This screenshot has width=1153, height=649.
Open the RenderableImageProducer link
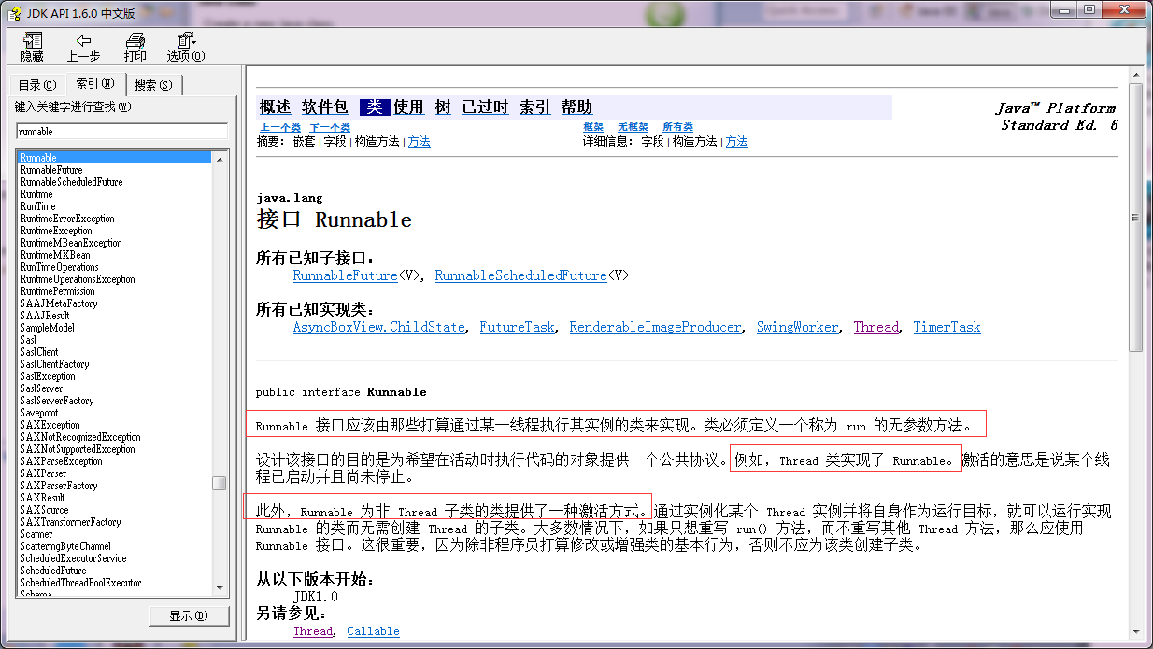pos(655,327)
